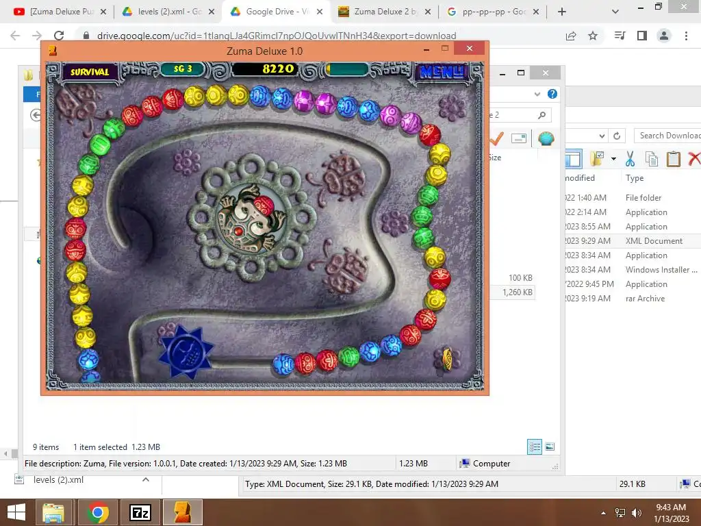
Task: Click the Paste clipboard icon
Action: pos(674,158)
